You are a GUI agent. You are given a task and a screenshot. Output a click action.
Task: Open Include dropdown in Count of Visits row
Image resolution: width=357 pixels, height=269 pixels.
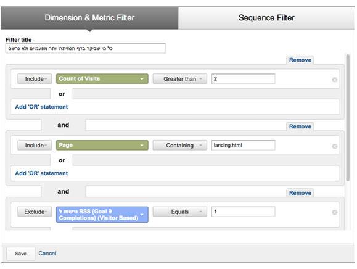pyautogui.click(x=35, y=79)
